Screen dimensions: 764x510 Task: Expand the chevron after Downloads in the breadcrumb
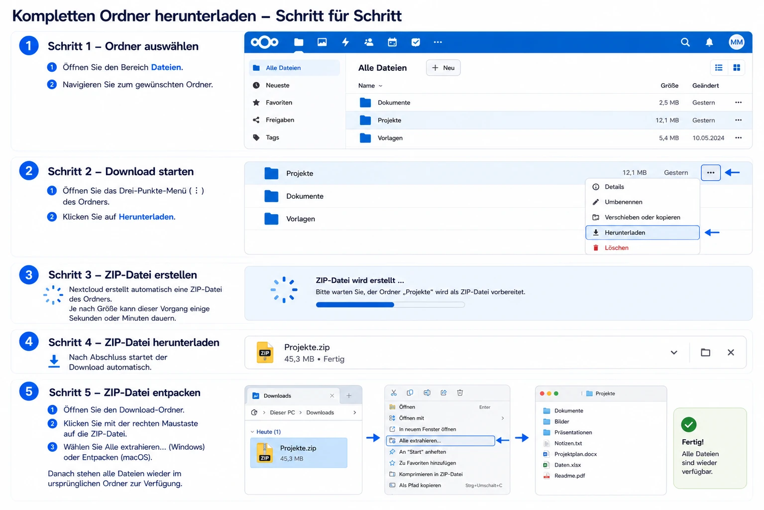[354, 412]
